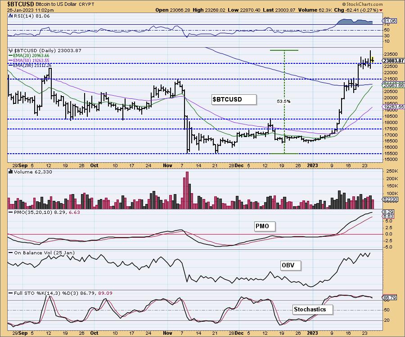Select the blue EMA(200) legend line swatch
405x337 pixels.
(11, 66)
